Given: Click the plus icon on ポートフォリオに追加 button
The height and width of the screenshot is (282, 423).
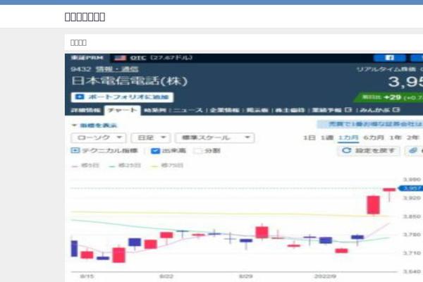Looking at the screenshot, I should pyautogui.click(x=80, y=97).
